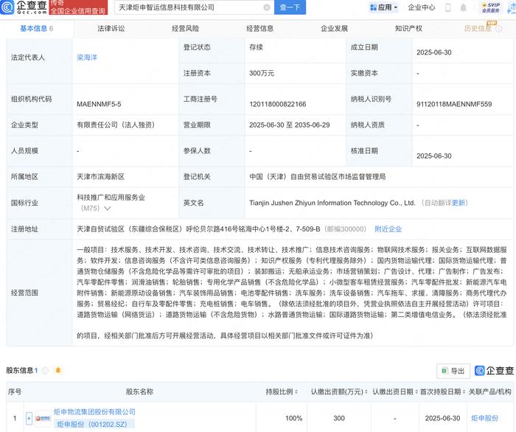Switch to the 企业发展 tab
The width and height of the screenshot is (516, 432).
(x=334, y=29)
